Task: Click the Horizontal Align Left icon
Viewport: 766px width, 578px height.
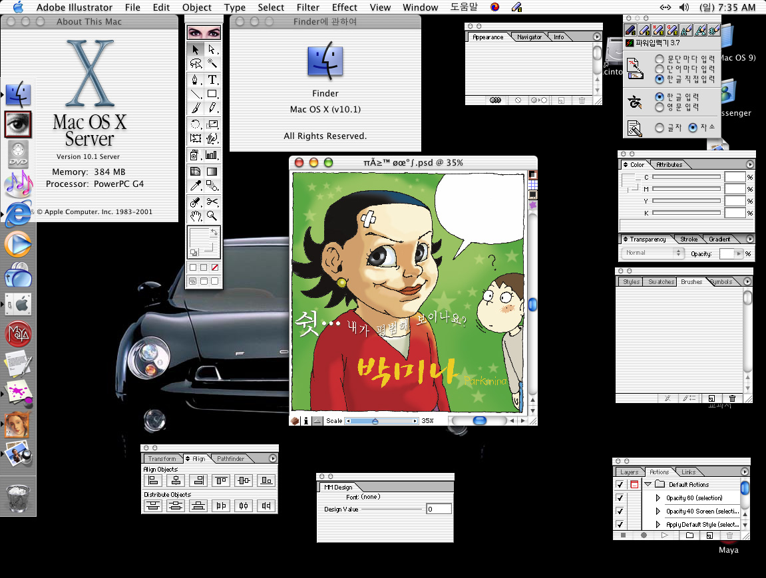Action: coord(153,480)
